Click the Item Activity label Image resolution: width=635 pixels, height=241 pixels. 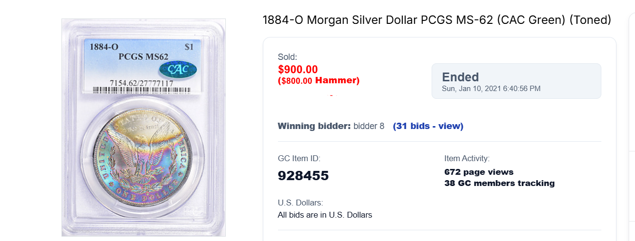tap(467, 158)
